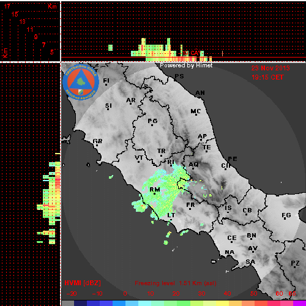Click the Protezione Civile Abruzzo logo

tap(81, 82)
